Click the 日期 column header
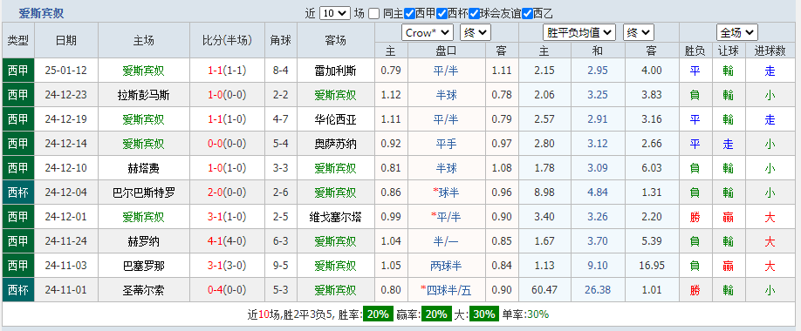This screenshot has width=801, height=331. 66,40
